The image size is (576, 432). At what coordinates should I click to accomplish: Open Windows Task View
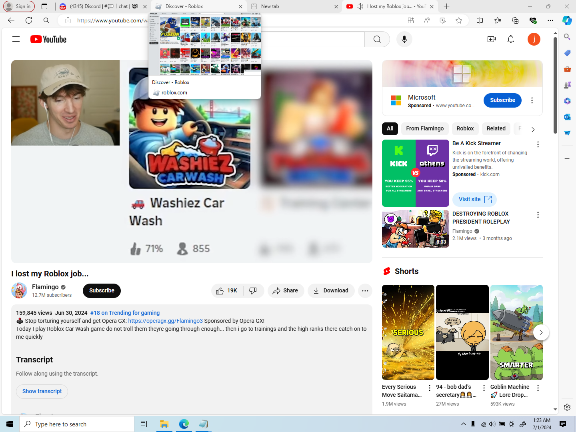[144, 424]
